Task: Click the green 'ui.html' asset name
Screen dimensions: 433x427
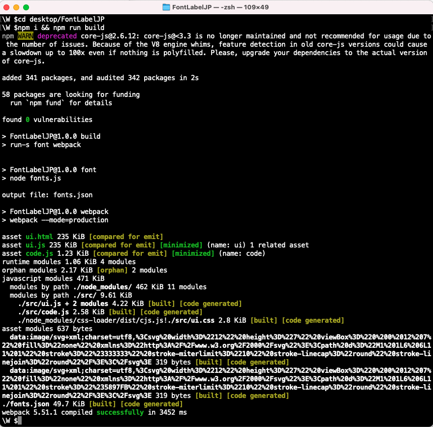Action: coord(39,237)
